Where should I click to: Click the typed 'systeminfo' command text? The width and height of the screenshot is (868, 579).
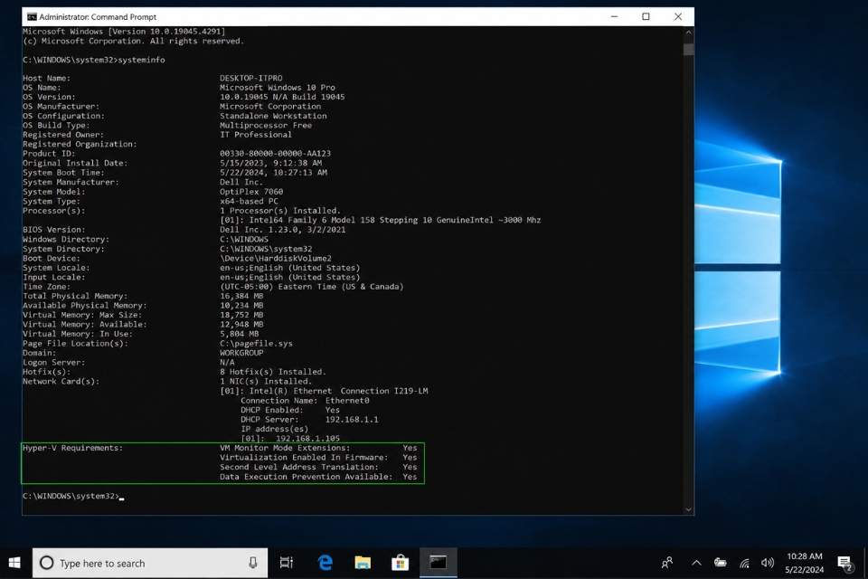click(141, 60)
